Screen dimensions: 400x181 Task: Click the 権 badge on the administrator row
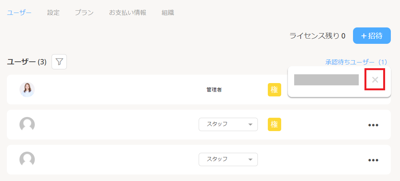tap(274, 90)
